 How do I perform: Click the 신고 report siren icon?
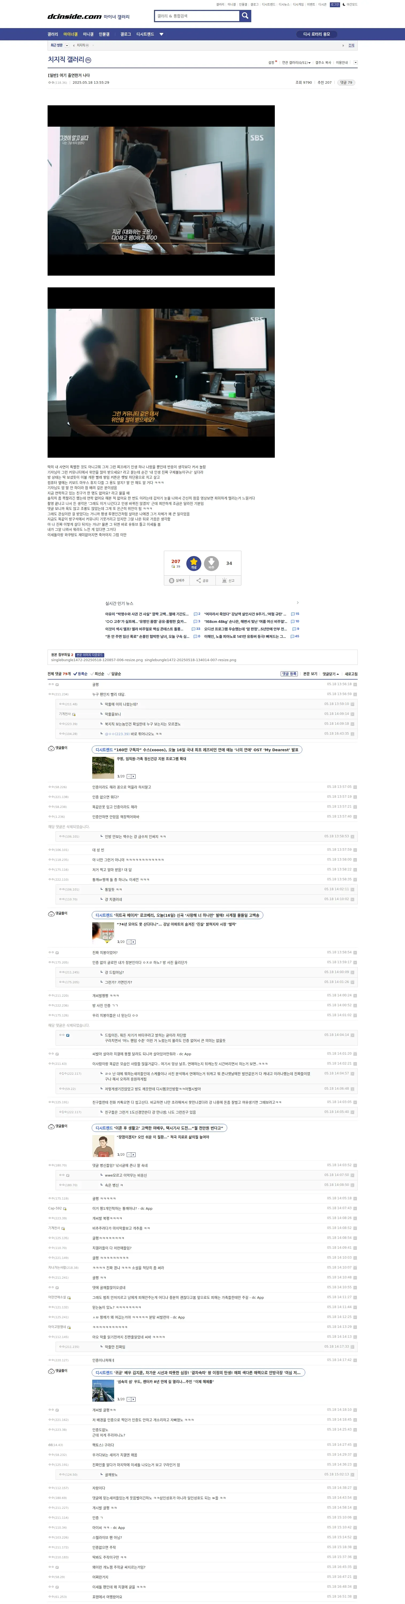225,580
